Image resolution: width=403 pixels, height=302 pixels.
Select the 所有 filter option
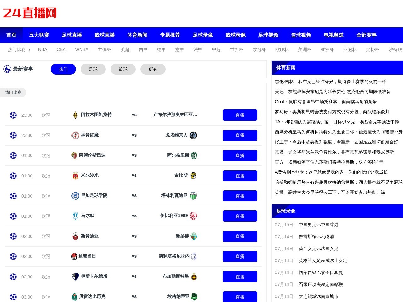[x=153, y=69]
